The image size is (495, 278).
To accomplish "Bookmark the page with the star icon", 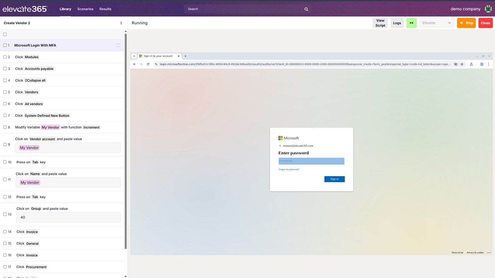I will click(462, 64).
